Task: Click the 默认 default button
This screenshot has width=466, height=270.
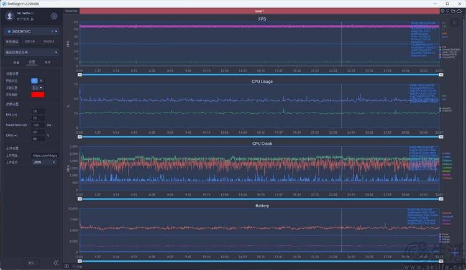Action: (x=32, y=263)
